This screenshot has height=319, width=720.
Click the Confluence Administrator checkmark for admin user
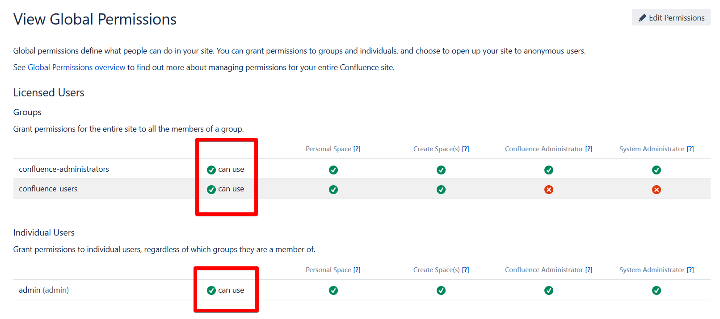pos(549,290)
